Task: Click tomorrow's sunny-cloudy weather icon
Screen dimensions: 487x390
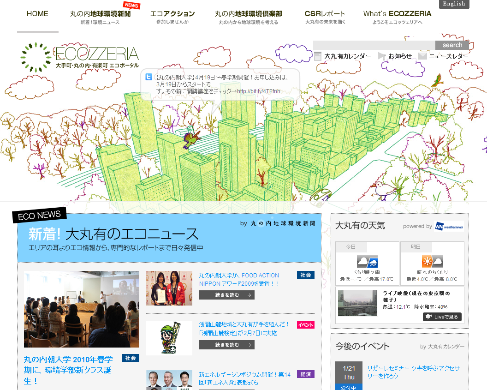Action: [432, 262]
